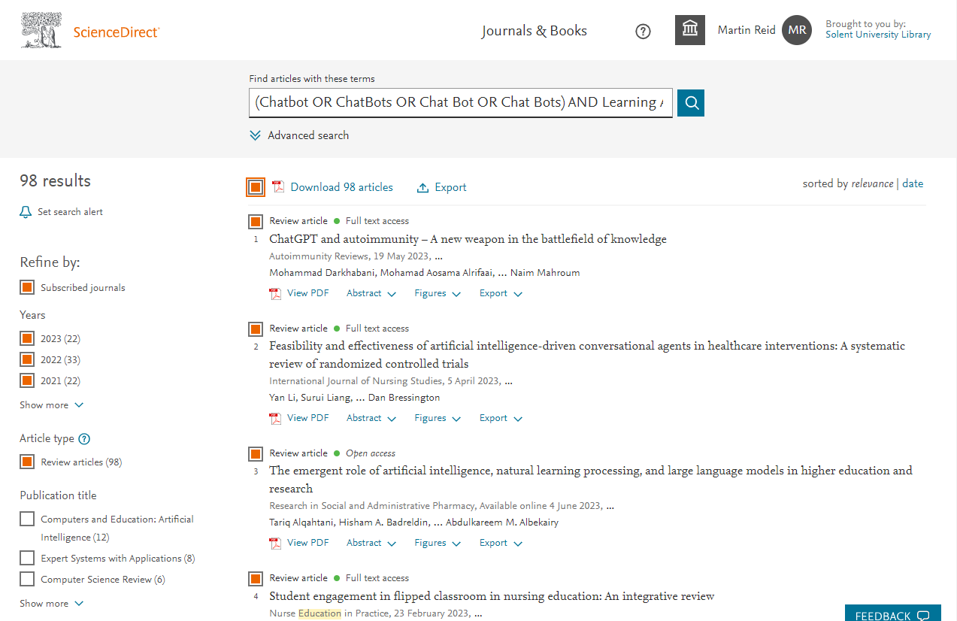Deselect the 2022 year filter

click(x=26, y=359)
